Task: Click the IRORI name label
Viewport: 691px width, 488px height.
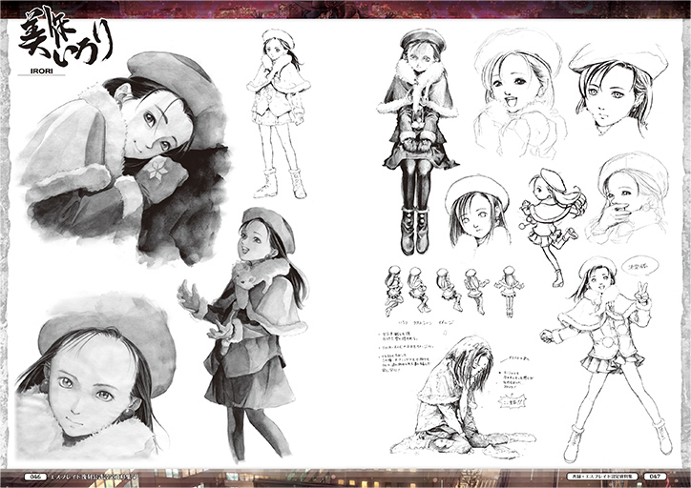Action: [x=41, y=71]
